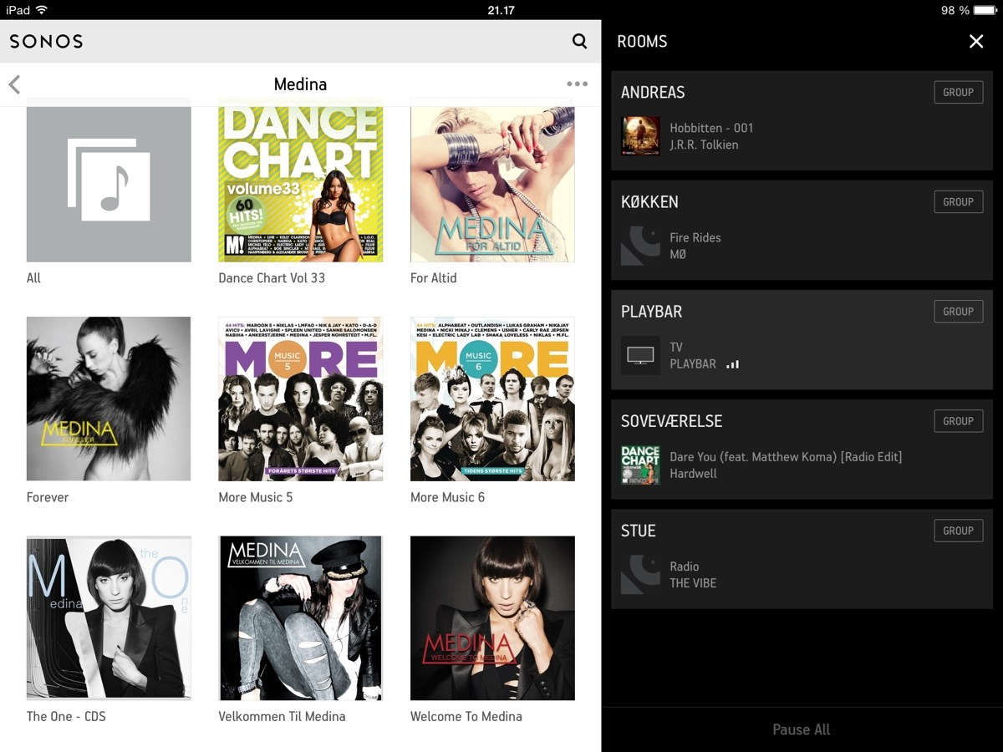Open Welcome To Medina album cover
The width and height of the screenshot is (1003, 752).
pyautogui.click(x=492, y=618)
